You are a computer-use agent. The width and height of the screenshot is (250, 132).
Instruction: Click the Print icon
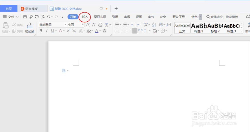[37, 17]
